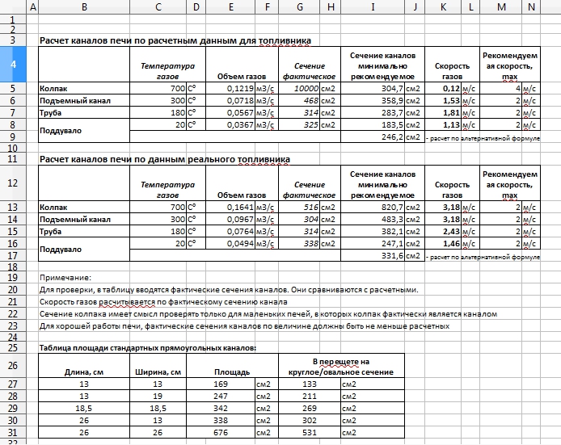The image size is (561, 445).
Task: Click 'Подъемный канал' label in row 6
Action: 75,101
